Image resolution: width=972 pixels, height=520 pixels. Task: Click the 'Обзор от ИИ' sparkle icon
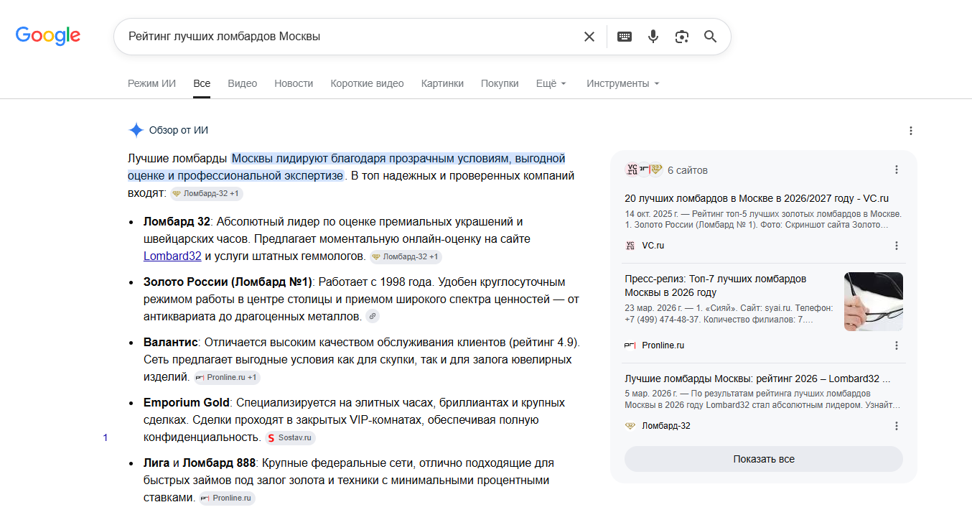tap(136, 130)
